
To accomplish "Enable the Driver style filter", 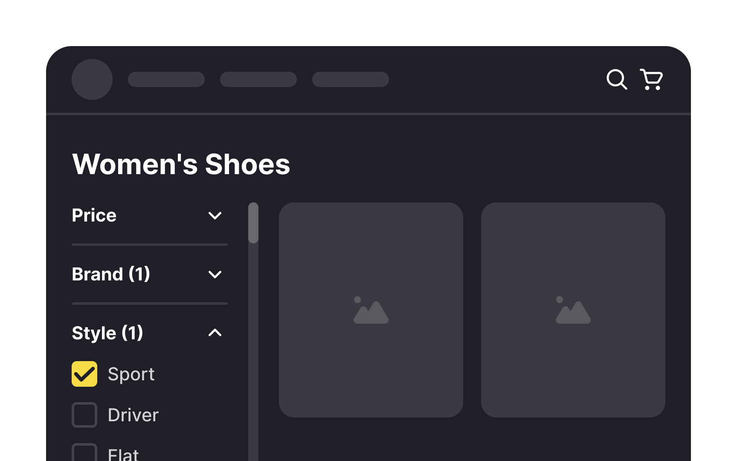I will click(84, 414).
